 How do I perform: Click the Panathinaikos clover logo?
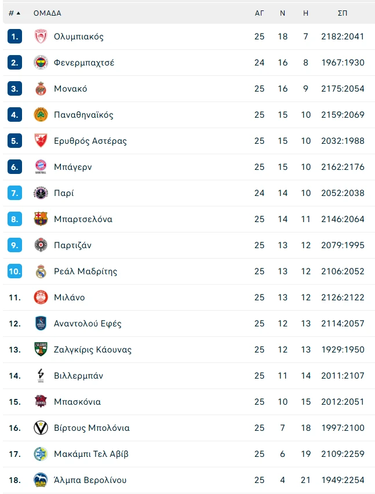pos(40,115)
